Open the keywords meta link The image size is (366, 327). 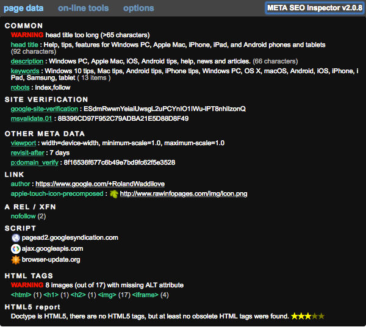tap(25, 71)
